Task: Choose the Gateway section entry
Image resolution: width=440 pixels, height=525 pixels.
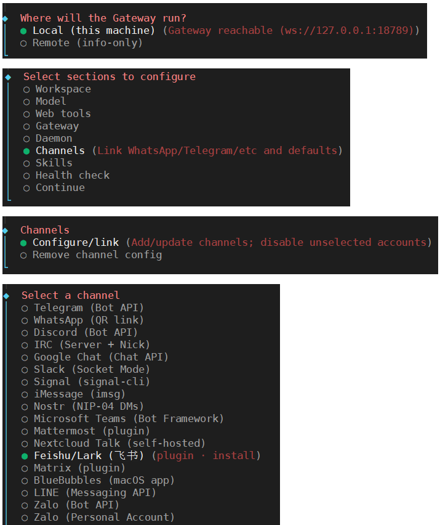Action: click(x=51, y=126)
